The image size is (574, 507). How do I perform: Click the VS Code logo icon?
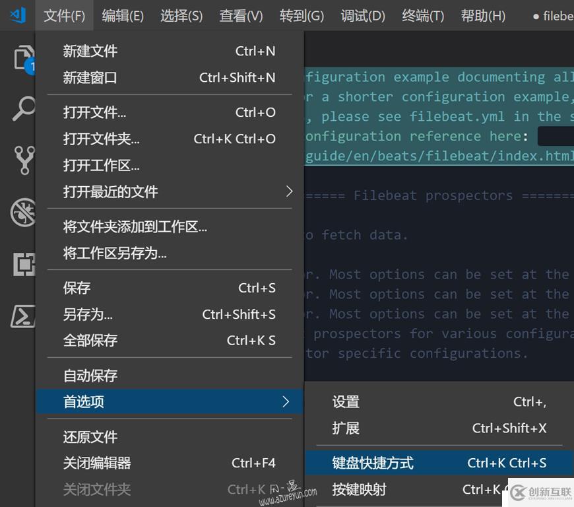18,15
